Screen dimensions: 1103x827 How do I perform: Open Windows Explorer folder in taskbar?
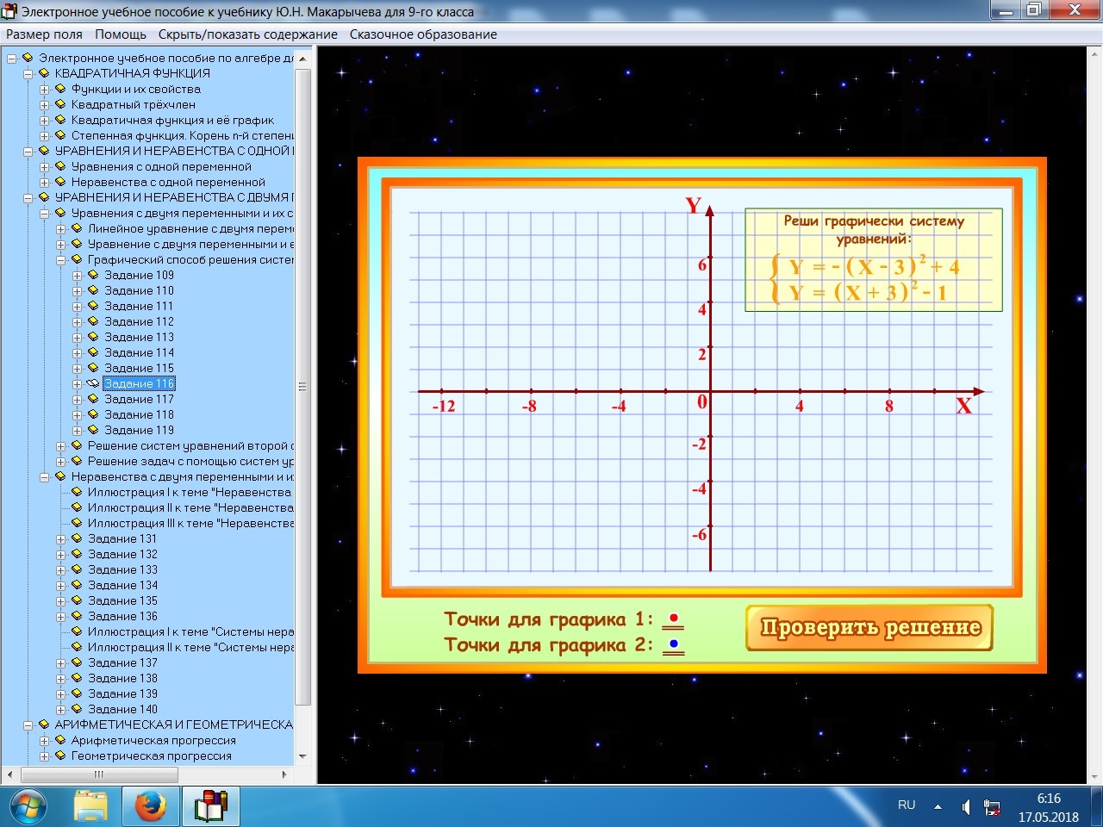[x=90, y=807]
